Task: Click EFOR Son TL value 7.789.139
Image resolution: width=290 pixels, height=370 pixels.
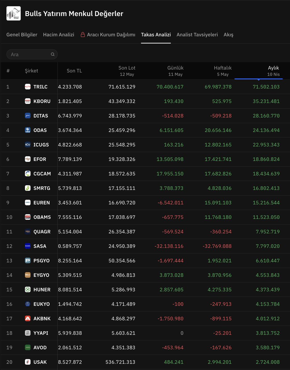Action: pos(70,159)
